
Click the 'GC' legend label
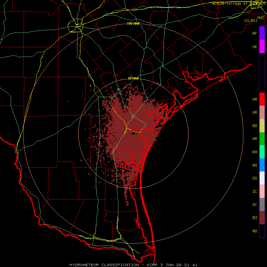pos(255,205)
